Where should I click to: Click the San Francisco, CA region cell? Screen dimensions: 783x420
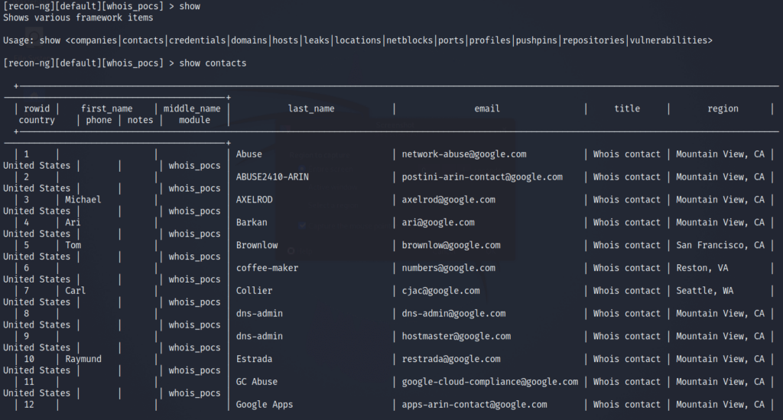(x=720, y=245)
